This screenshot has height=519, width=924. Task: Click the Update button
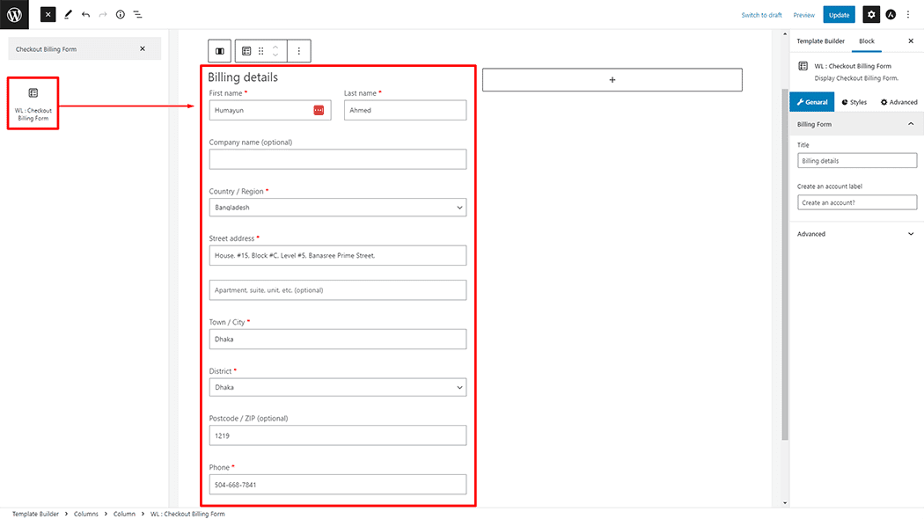[839, 15]
